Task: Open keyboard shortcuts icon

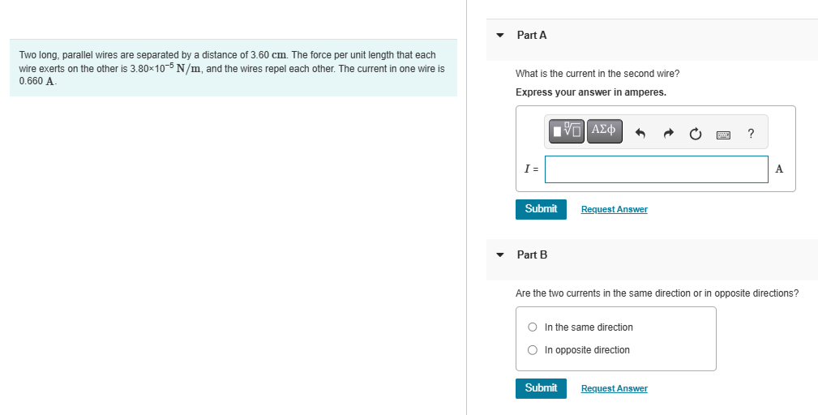Action: coord(723,135)
